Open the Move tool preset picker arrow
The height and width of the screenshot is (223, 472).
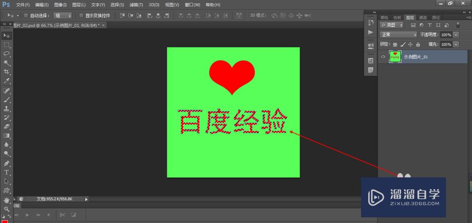18,16
